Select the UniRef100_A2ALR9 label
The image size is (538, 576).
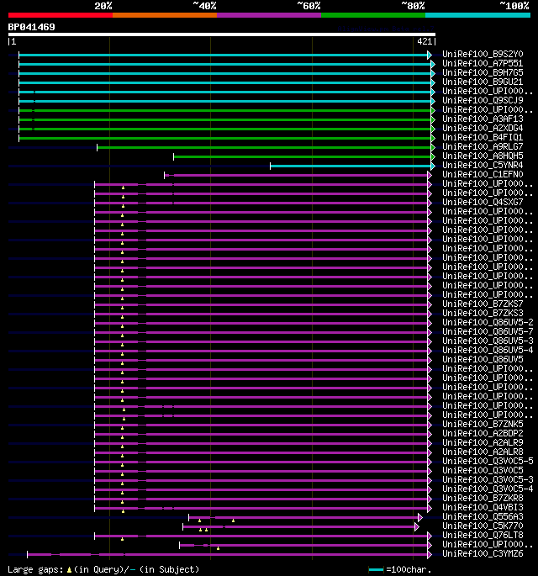483,442
